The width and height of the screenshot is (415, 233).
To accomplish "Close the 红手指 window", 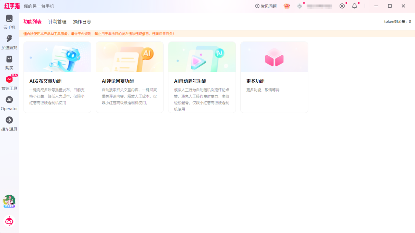I will coord(403,6).
